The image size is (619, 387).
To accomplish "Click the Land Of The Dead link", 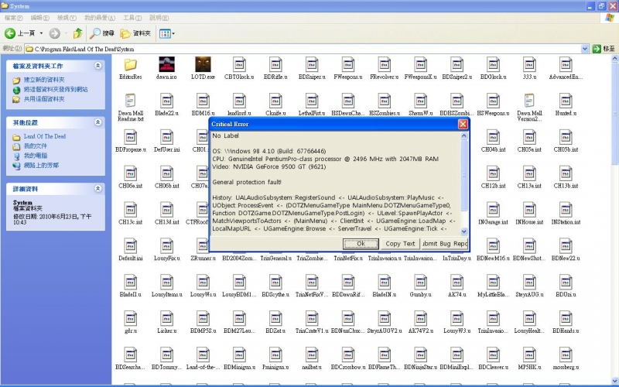I will (44, 136).
